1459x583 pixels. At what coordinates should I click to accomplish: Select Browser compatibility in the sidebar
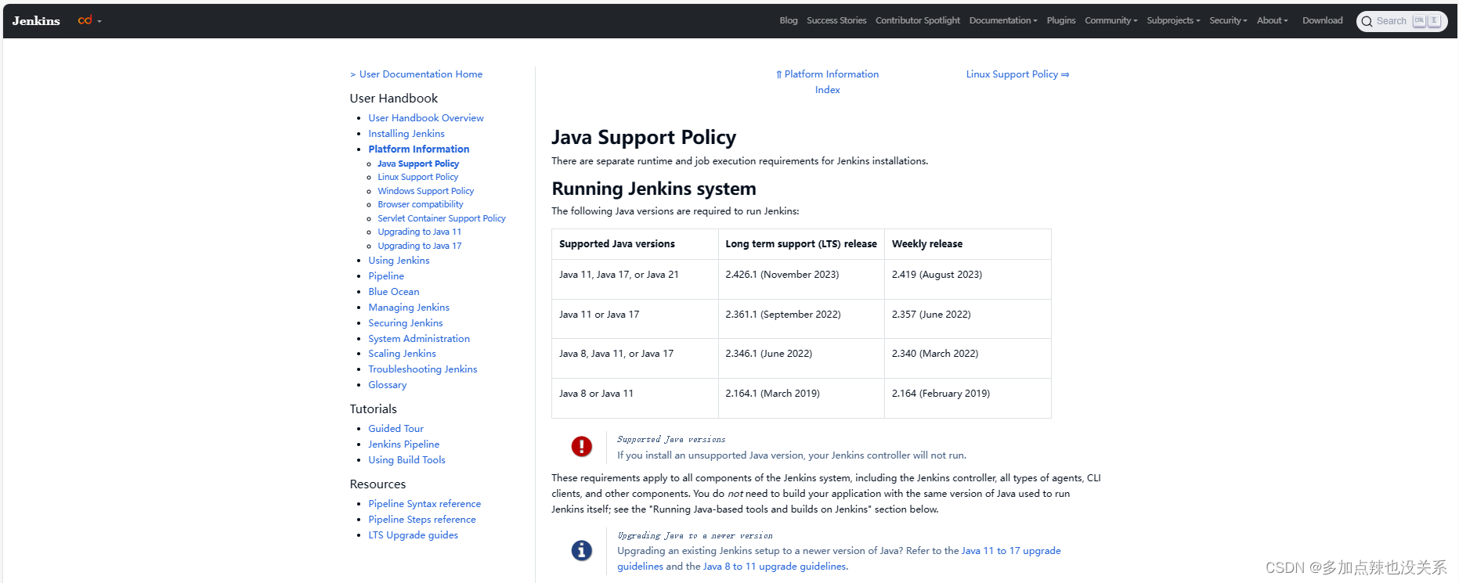click(420, 204)
